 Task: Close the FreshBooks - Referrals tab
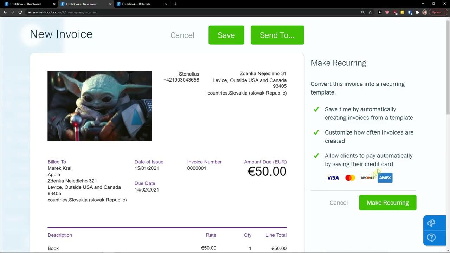tap(166, 4)
